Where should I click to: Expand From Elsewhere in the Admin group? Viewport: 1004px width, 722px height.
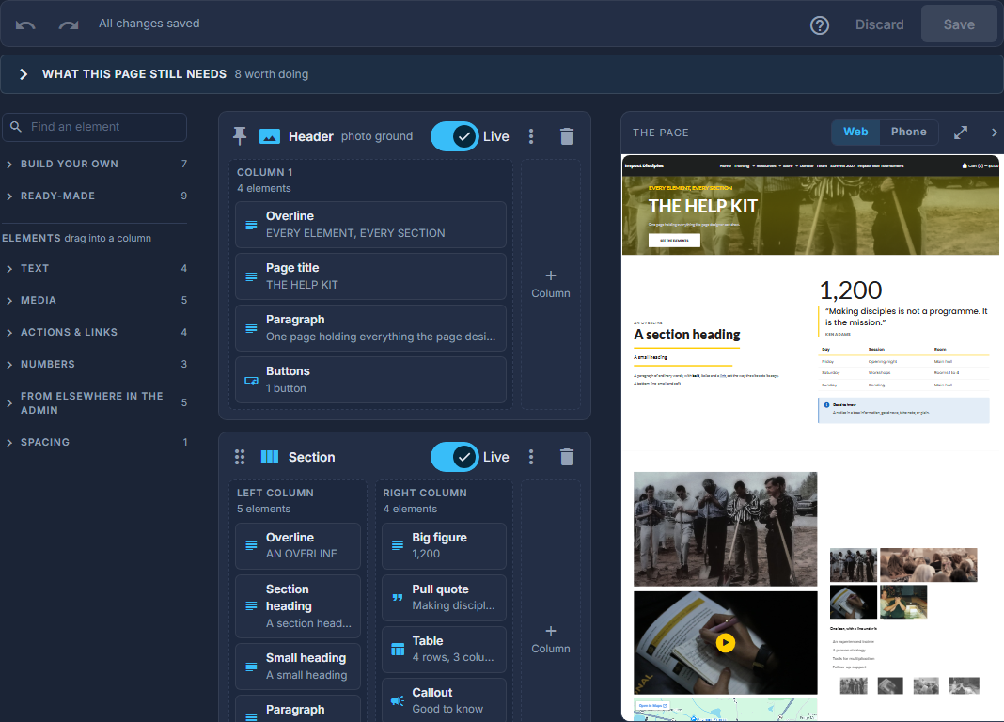(x=95, y=403)
